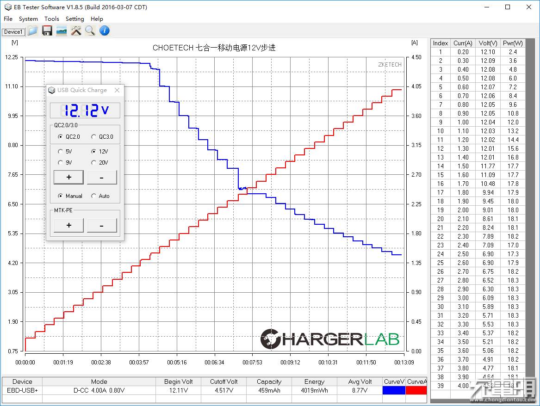Open the System menu

click(28, 19)
